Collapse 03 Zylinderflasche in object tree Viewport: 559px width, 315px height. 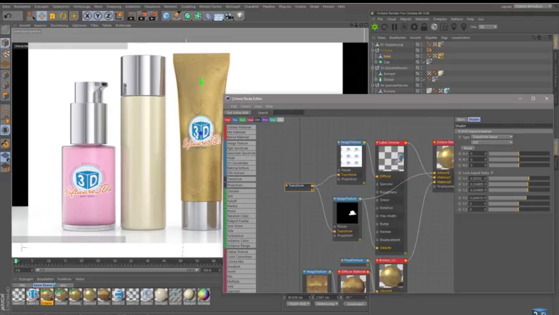[373, 68]
